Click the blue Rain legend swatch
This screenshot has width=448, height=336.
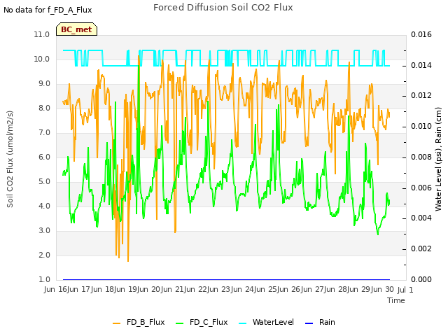pyautogui.click(x=309, y=323)
